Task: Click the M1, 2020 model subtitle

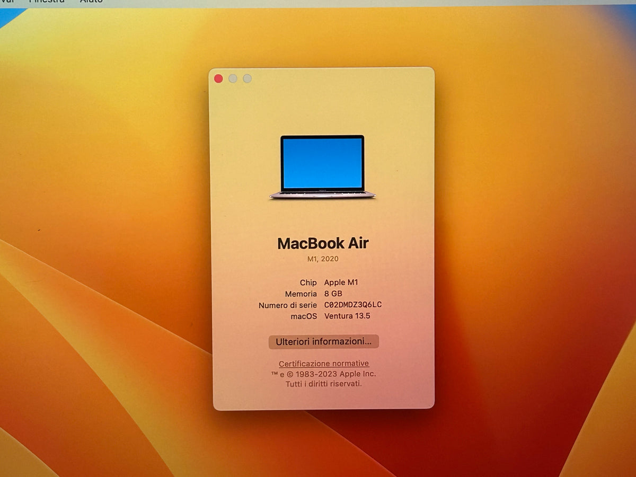Action: coord(323,259)
